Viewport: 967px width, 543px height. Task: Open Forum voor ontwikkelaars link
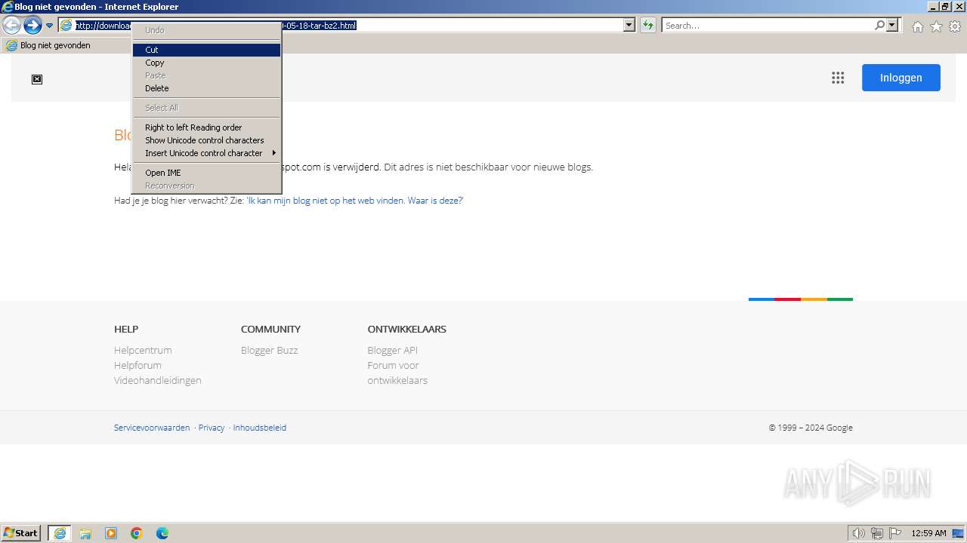[397, 373]
